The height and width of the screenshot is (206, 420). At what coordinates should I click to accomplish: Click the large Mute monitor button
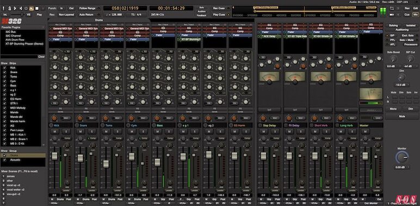pos(402,117)
